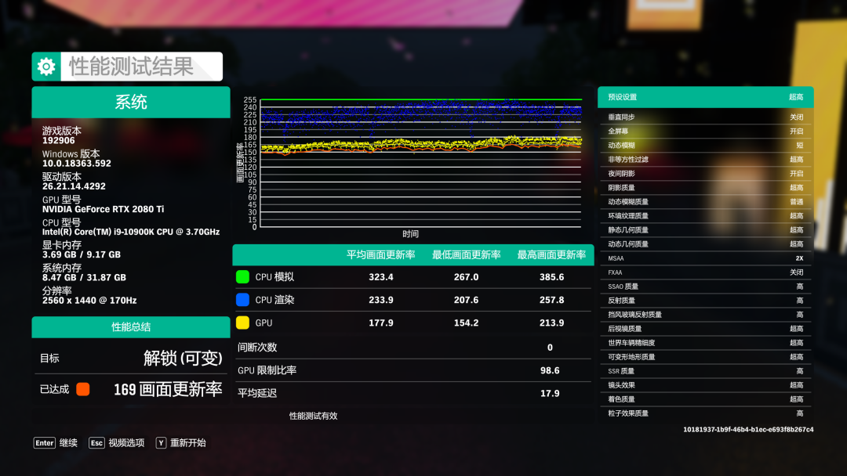The image size is (847, 476).
Task: Click the orange 已达成 indicator square
Action: pos(82,389)
